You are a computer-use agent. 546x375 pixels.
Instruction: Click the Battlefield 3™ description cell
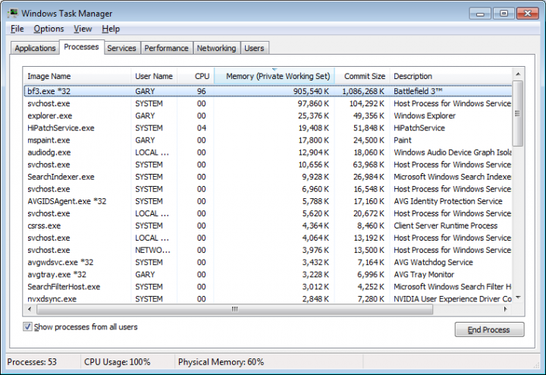click(x=418, y=91)
